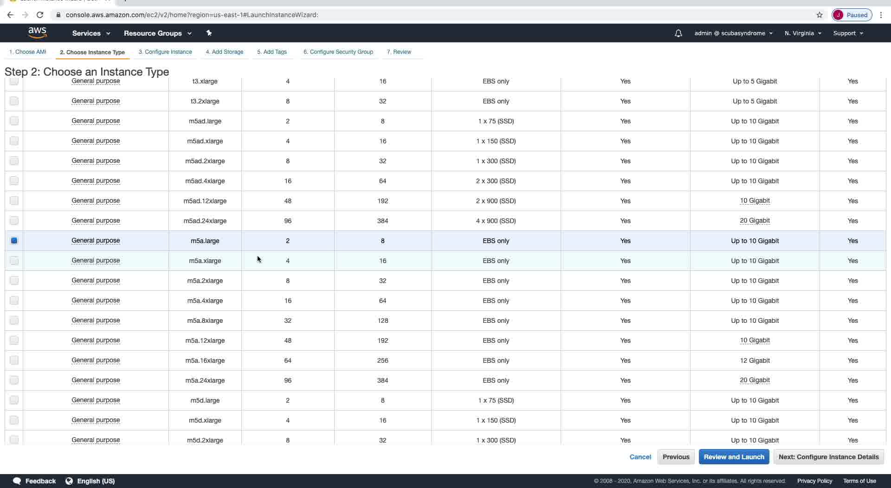Viewport: 891px width, 488px height.
Task: Select the m5a.xlarge instance checkbox
Action: click(x=14, y=261)
